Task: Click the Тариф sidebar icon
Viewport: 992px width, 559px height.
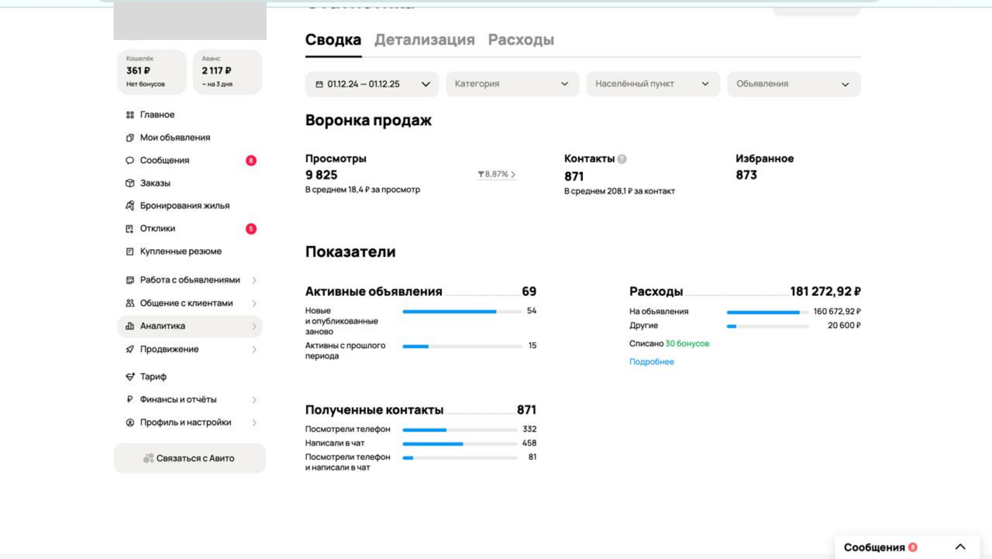Action: (x=130, y=377)
